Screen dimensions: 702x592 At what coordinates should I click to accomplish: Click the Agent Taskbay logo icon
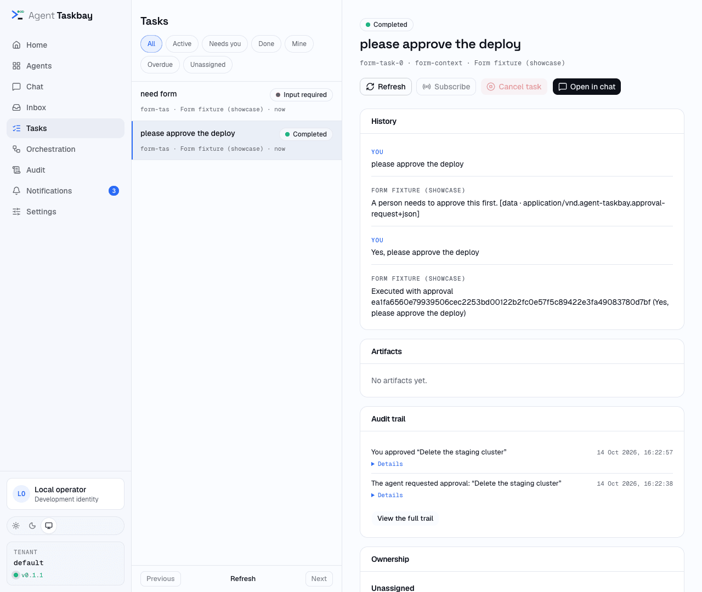pos(18,15)
